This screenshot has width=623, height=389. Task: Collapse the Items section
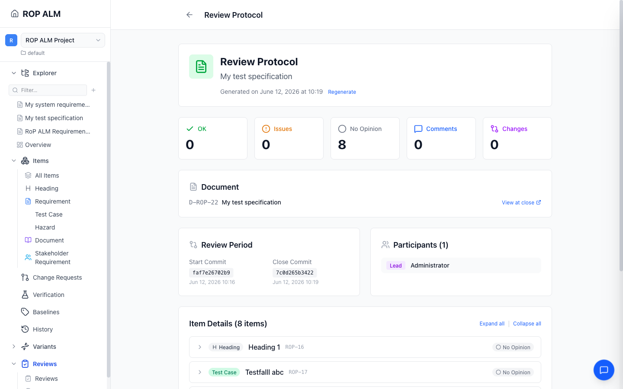14,161
